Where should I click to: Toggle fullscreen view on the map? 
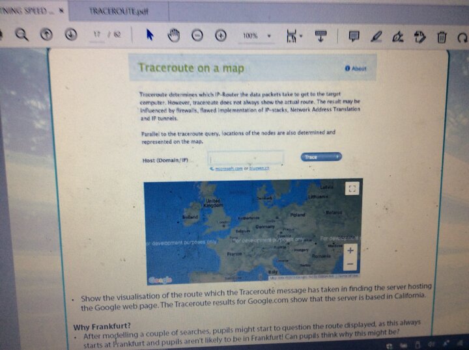(352, 189)
